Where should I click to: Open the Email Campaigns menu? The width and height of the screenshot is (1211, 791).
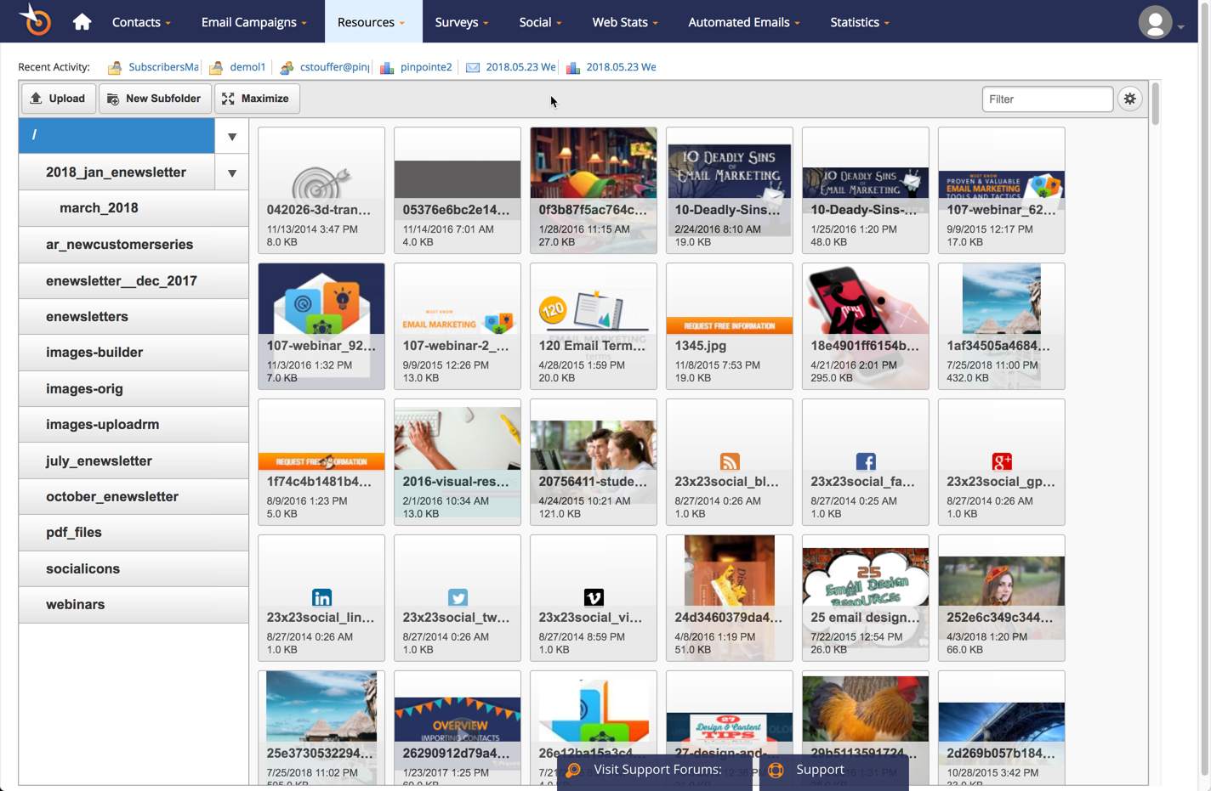pyautogui.click(x=254, y=22)
